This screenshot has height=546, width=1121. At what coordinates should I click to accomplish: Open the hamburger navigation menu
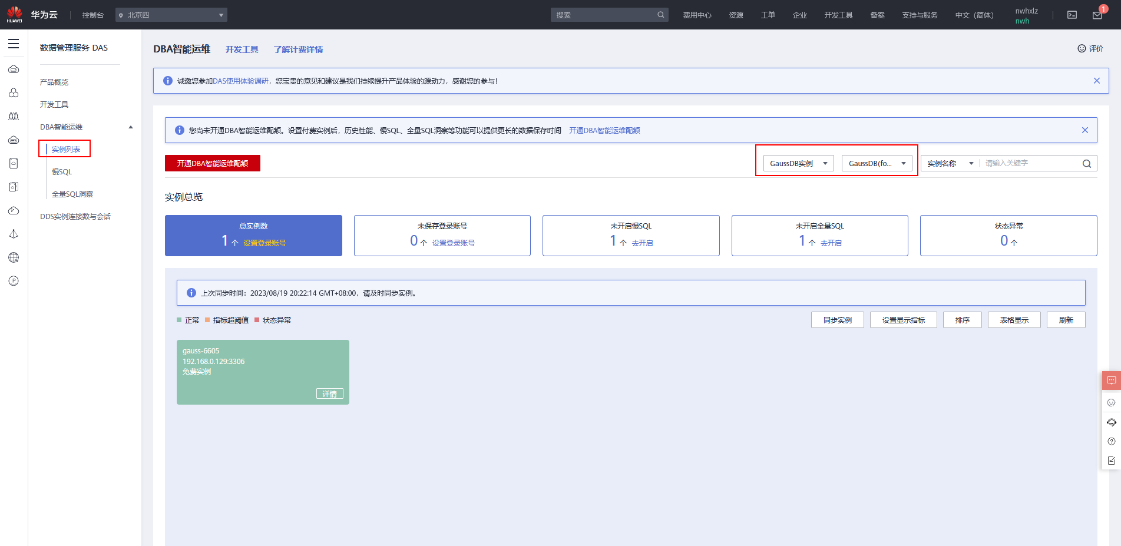[x=14, y=44]
